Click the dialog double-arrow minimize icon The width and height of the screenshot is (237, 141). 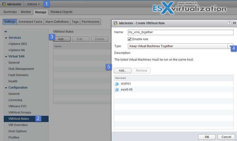pyautogui.click(x=234, y=23)
